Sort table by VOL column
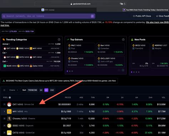The width and height of the screenshot is (169, 136). point(164,97)
